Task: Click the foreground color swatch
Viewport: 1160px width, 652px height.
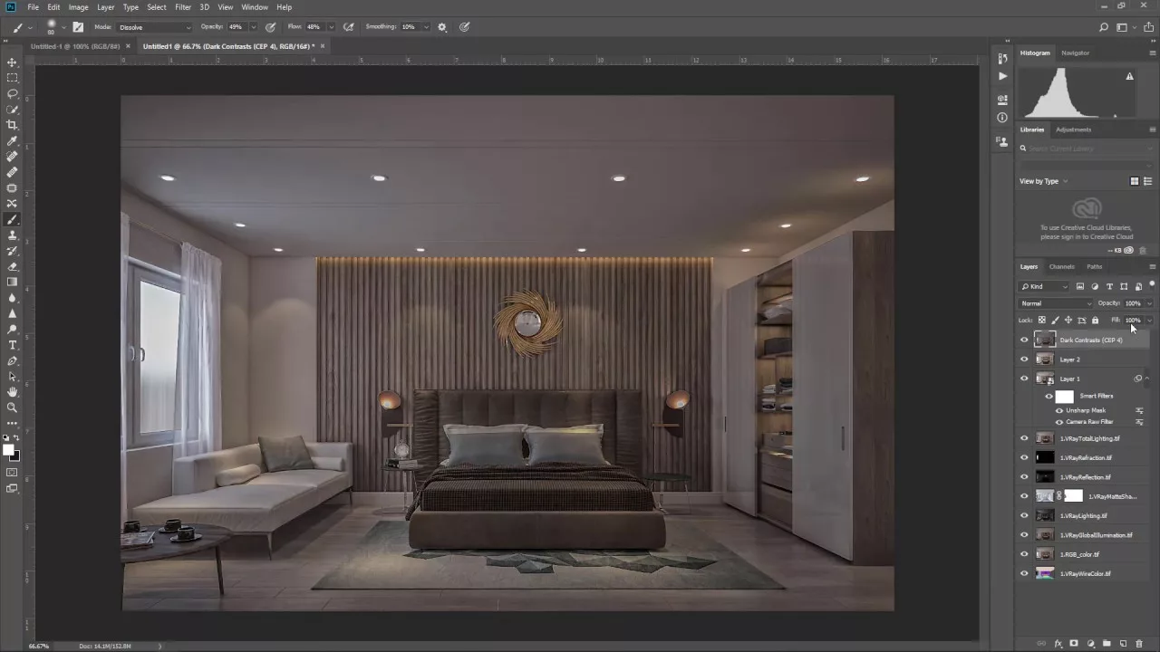Action: coord(8,450)
